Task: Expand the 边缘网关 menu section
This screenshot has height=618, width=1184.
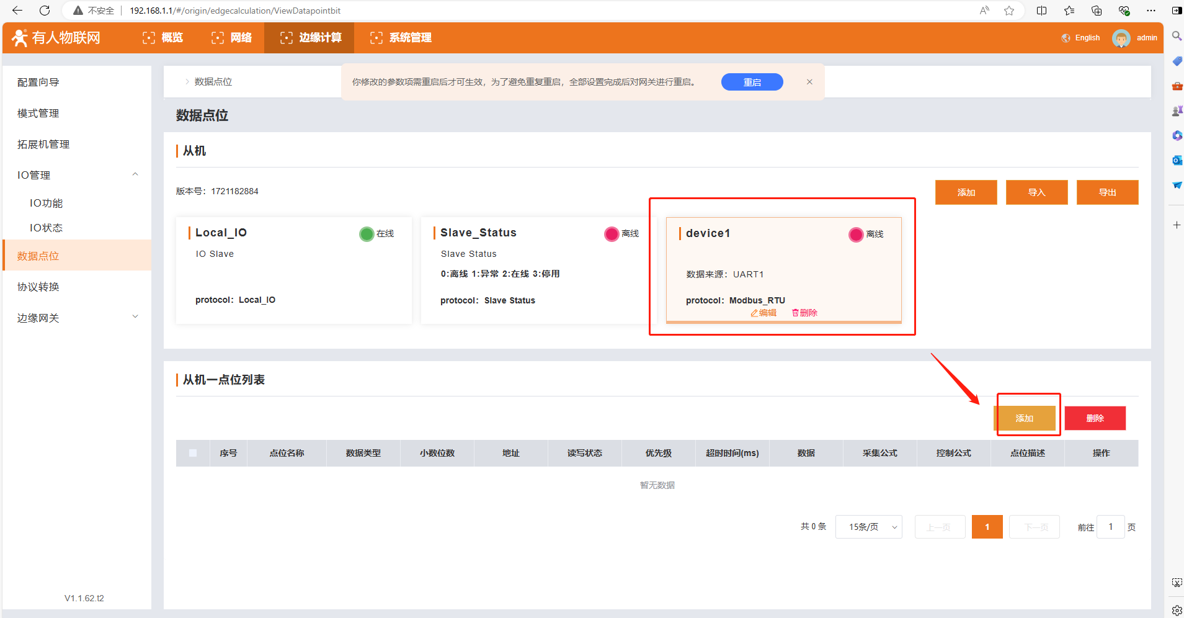Action: click(135, 317)
